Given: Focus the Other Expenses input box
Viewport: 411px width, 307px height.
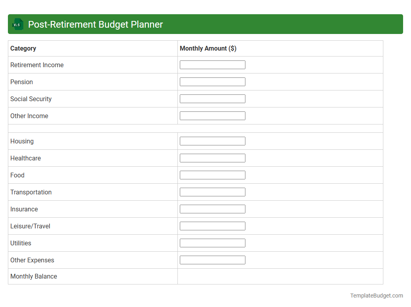Looking at the screenshot, I should click(x=212, y=260).
